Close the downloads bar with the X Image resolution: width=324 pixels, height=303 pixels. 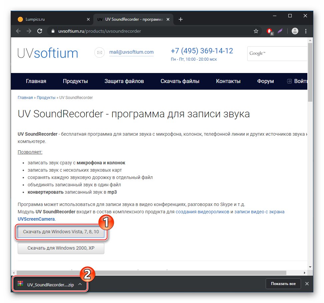(x=307, y=284)
